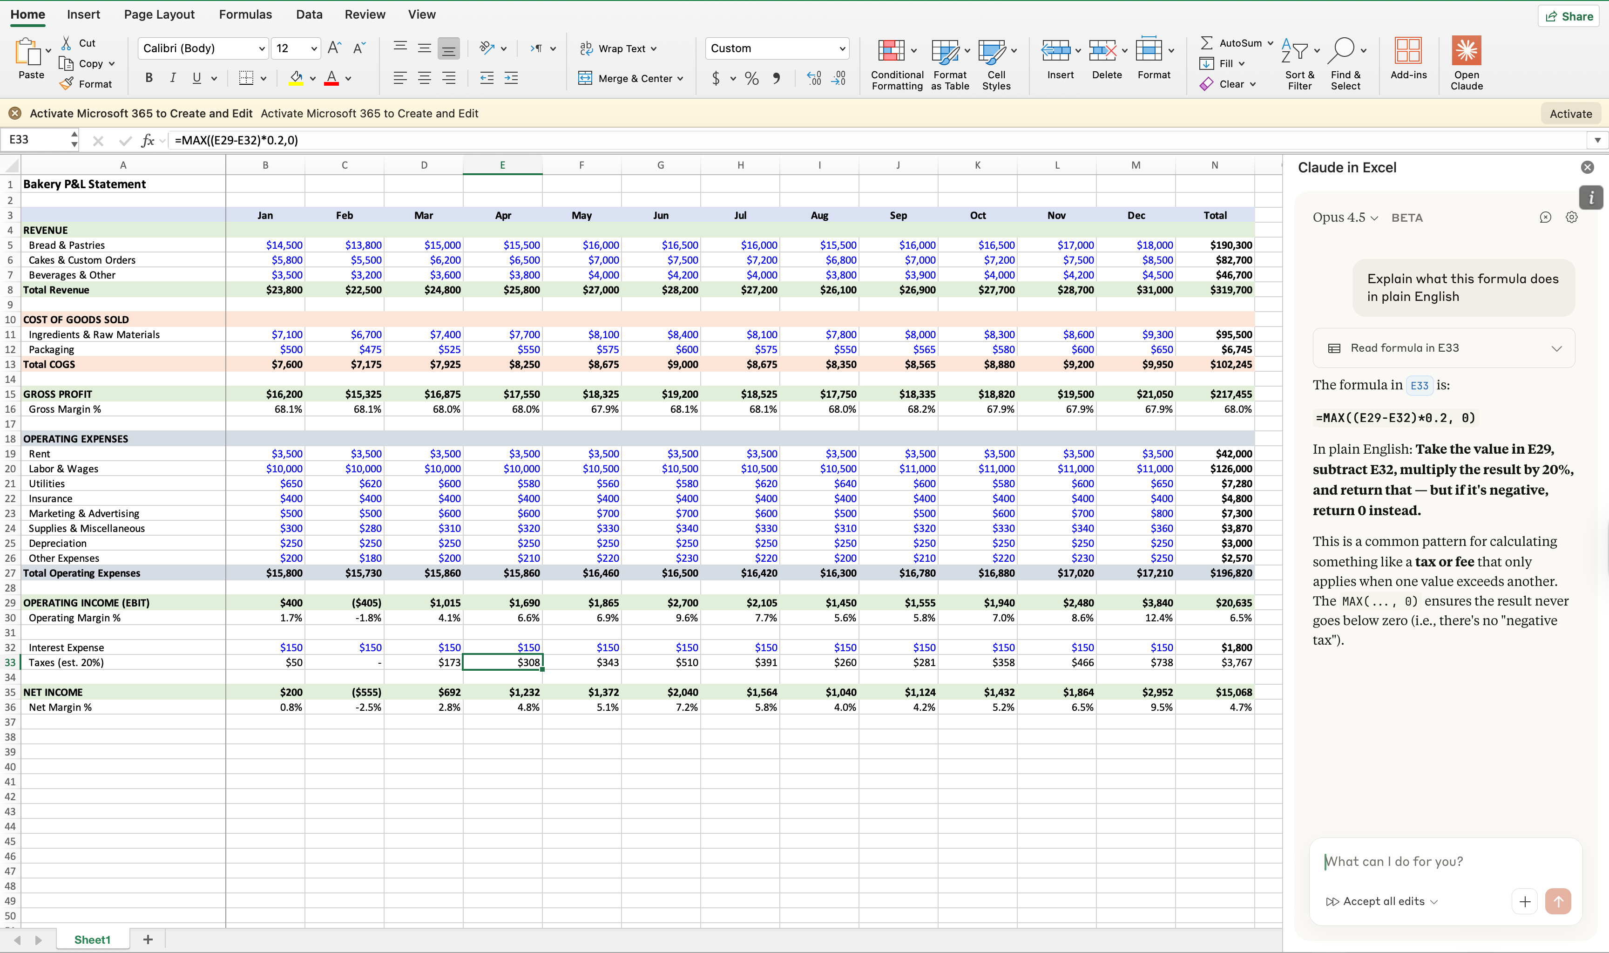Expand the Opus 4.5 model selector
The image size is (1609, 953).
point(1345,217)
